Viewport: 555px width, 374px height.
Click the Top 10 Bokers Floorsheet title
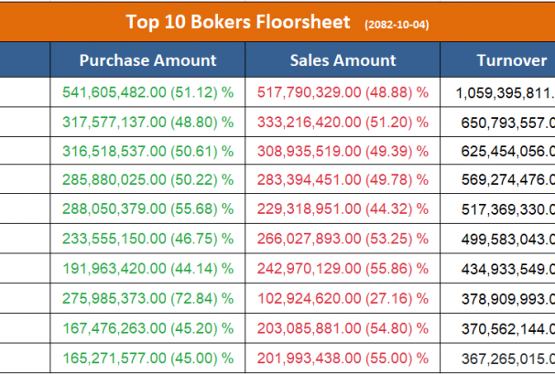[x=238, y=20]
